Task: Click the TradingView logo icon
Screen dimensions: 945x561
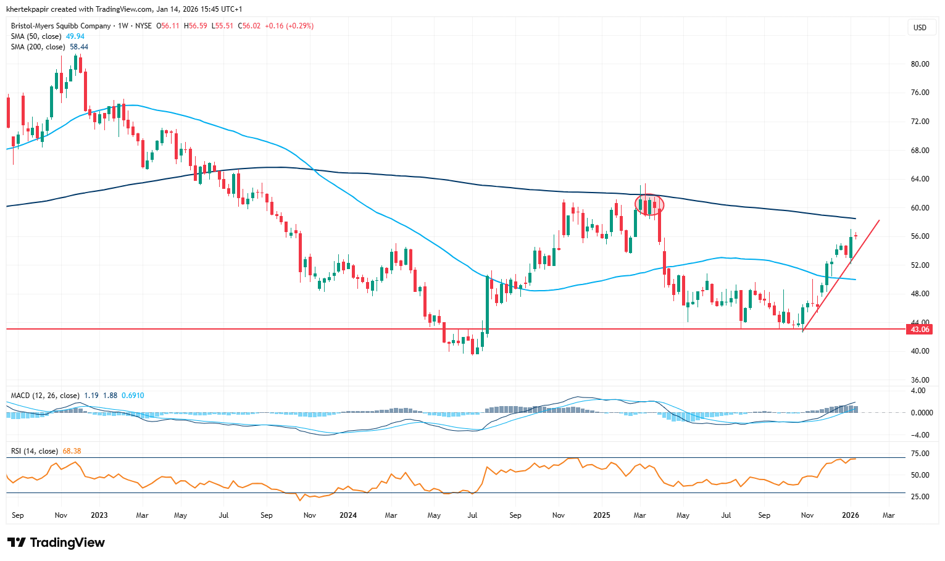Action: click(x=17, y=542)
